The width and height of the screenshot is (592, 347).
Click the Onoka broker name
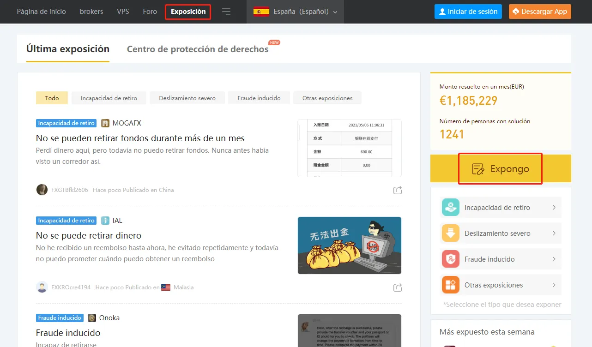tap(109, 318)
